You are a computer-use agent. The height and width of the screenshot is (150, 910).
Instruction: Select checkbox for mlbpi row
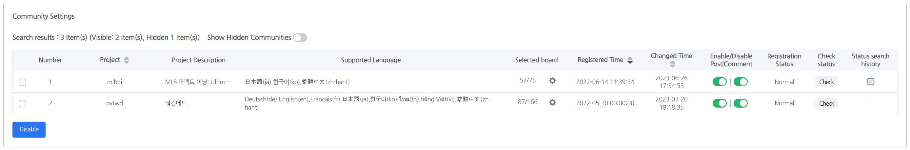pos(23,82)
